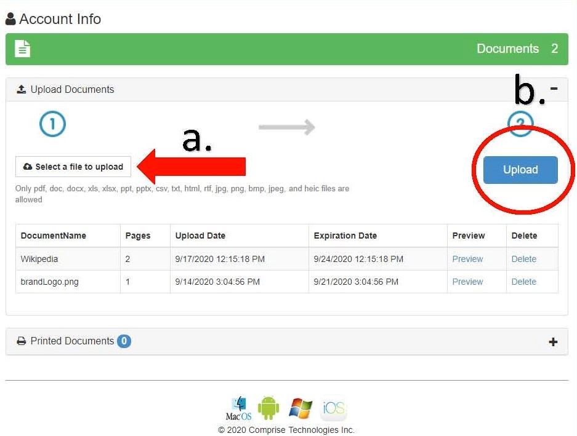Click the Documents count green banner
Screen dimensions: 577x436
(x=286, y=49)
